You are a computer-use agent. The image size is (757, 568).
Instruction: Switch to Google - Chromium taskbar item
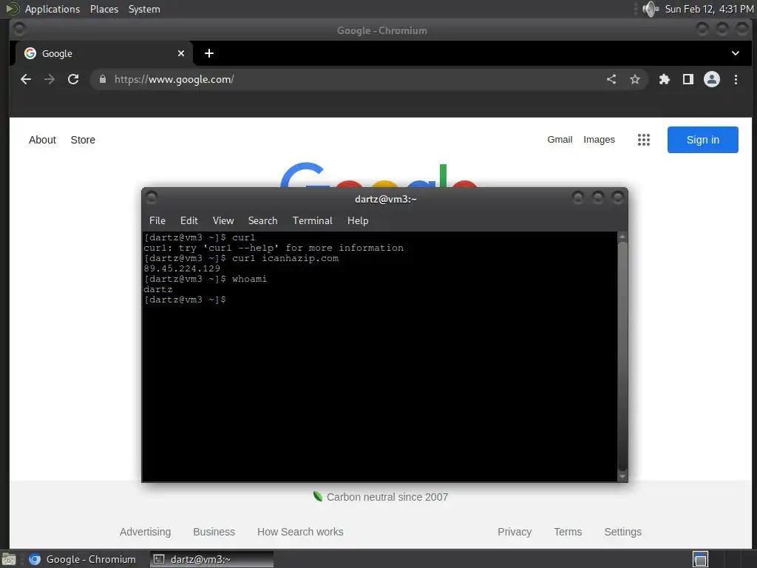coord(83,559)
